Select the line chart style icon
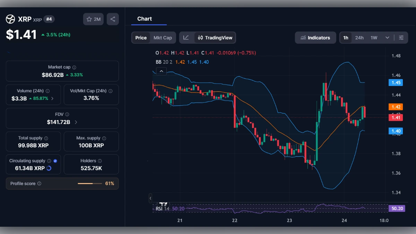Image resolution: width=416 pixels, height=234 pixels. click(x=186, y=37)
